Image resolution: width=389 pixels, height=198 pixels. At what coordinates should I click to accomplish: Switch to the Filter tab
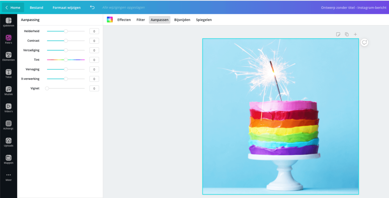141,20
